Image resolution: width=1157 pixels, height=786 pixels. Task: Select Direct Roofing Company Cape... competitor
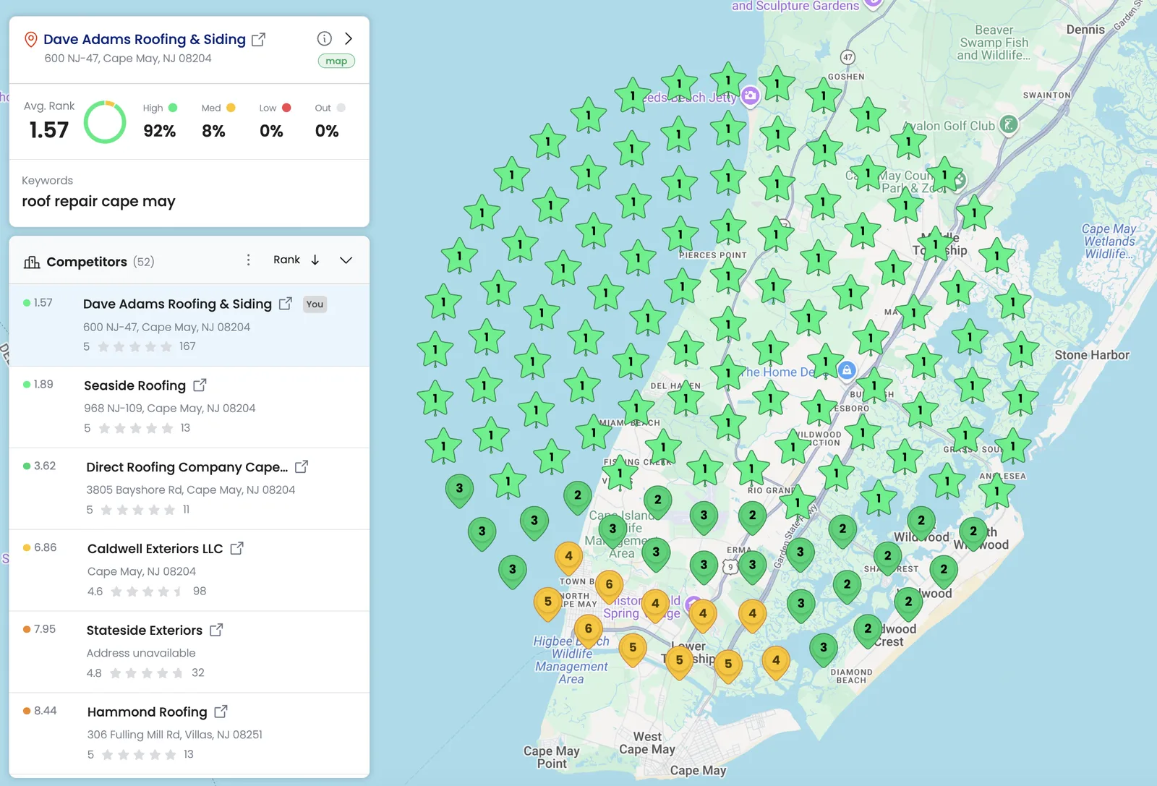point(189,489)
